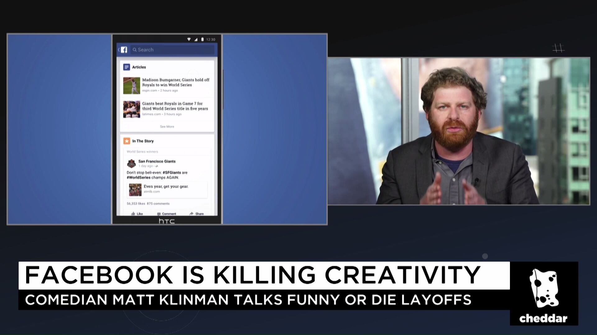The height and width of the screenshot is (335, 597).
Task: Click the Facebook logo icon
Action: pos(124,50)
